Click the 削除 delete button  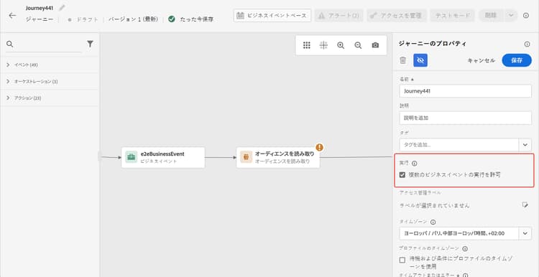pyautogui.click(x=491, y=16)
